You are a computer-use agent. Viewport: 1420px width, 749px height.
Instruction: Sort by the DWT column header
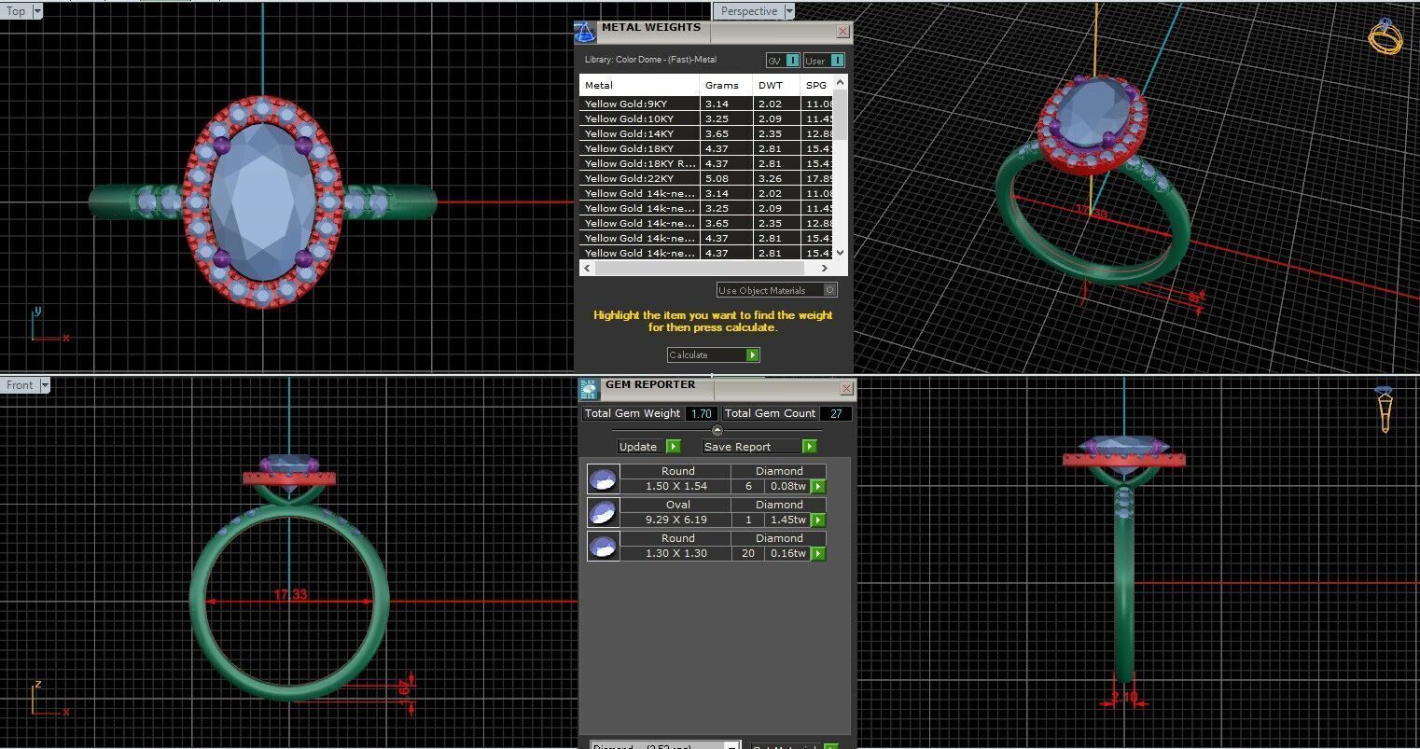(776, 85)
